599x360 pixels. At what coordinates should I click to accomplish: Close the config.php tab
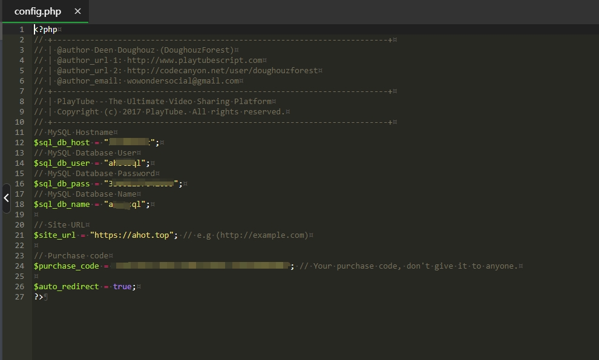click(x=77, y=11)
